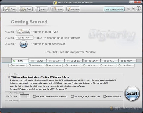The image size is (143, 113).
Task: Click the Getting Started heading
Action: (x=29, y=22)
